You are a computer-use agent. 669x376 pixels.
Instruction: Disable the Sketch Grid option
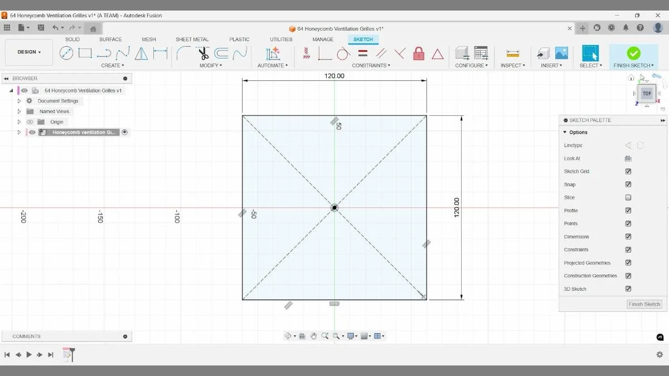628,171
